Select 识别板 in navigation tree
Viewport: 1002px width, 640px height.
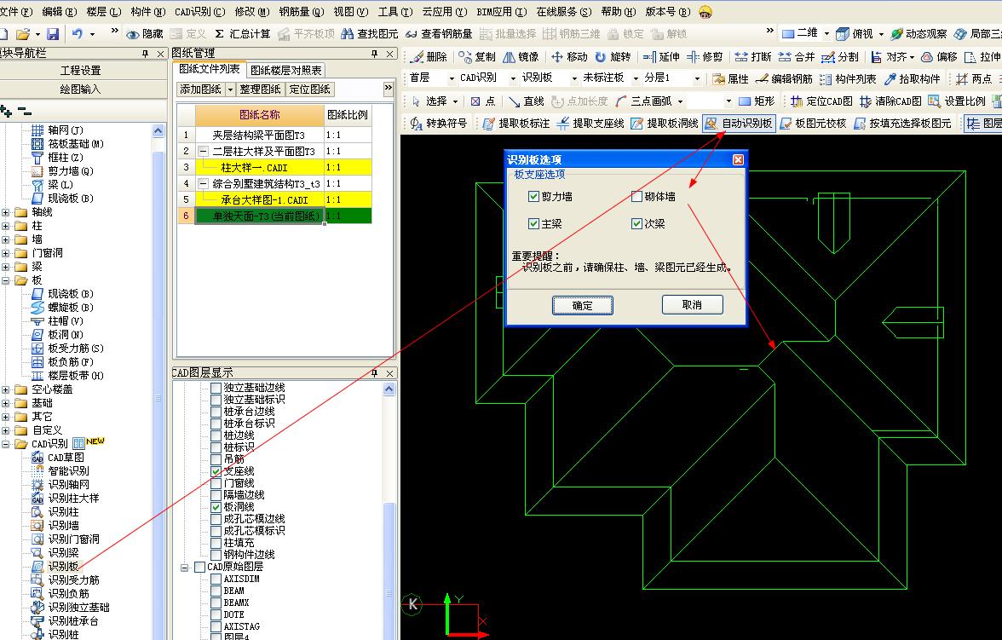[x=63, y=567]
